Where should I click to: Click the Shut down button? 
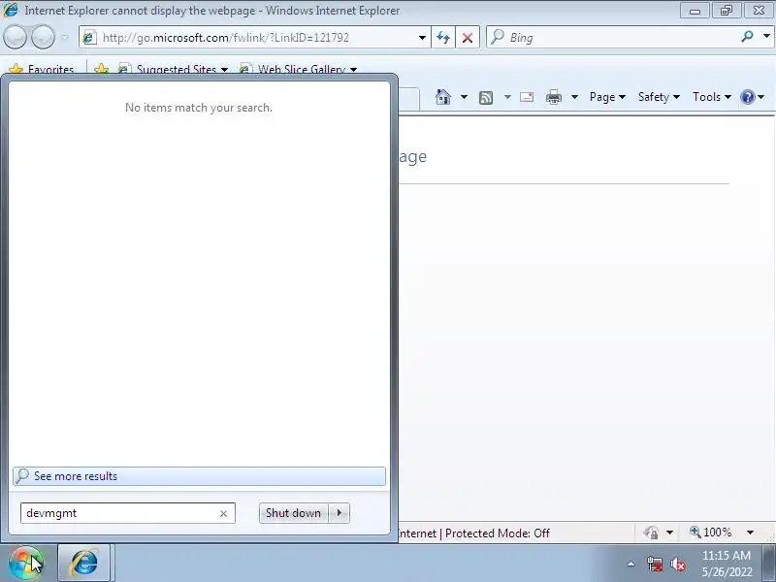click(293, 513)
